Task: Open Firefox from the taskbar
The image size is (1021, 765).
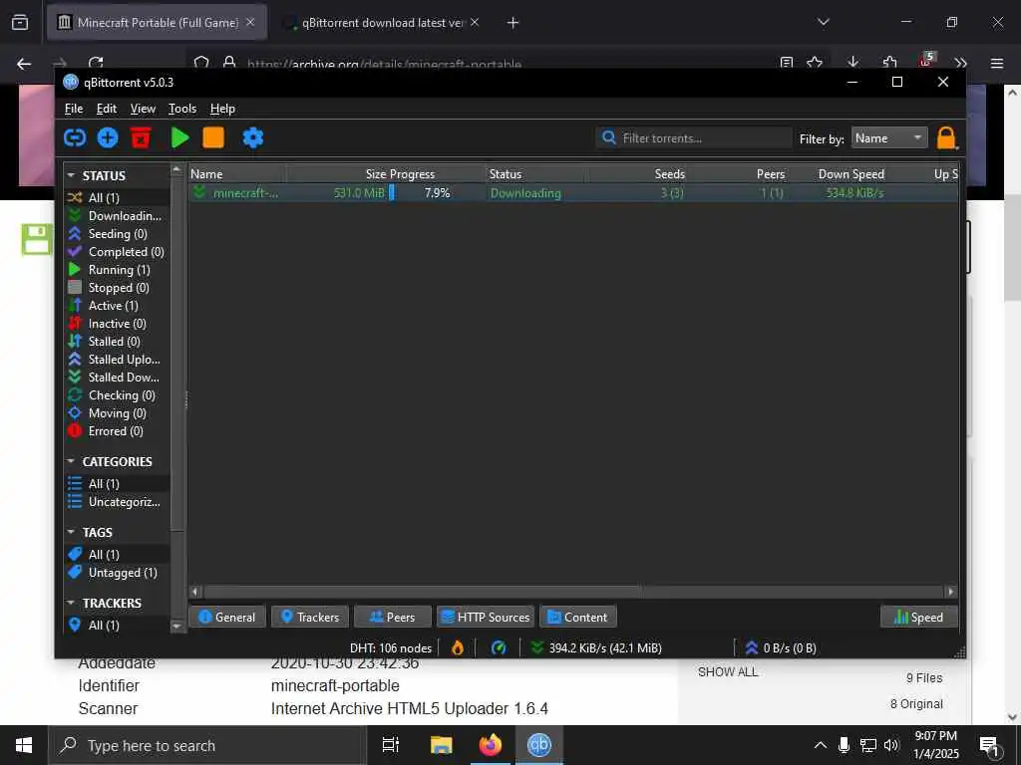Action: coord(491,745)
